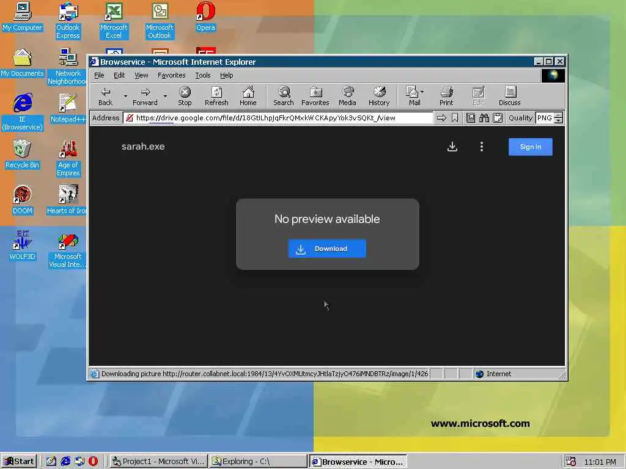This screenshot has width=626, height=469.
Task: Open Microsoft Visual InterDev shortcut
Action: (x=67, y=250)
